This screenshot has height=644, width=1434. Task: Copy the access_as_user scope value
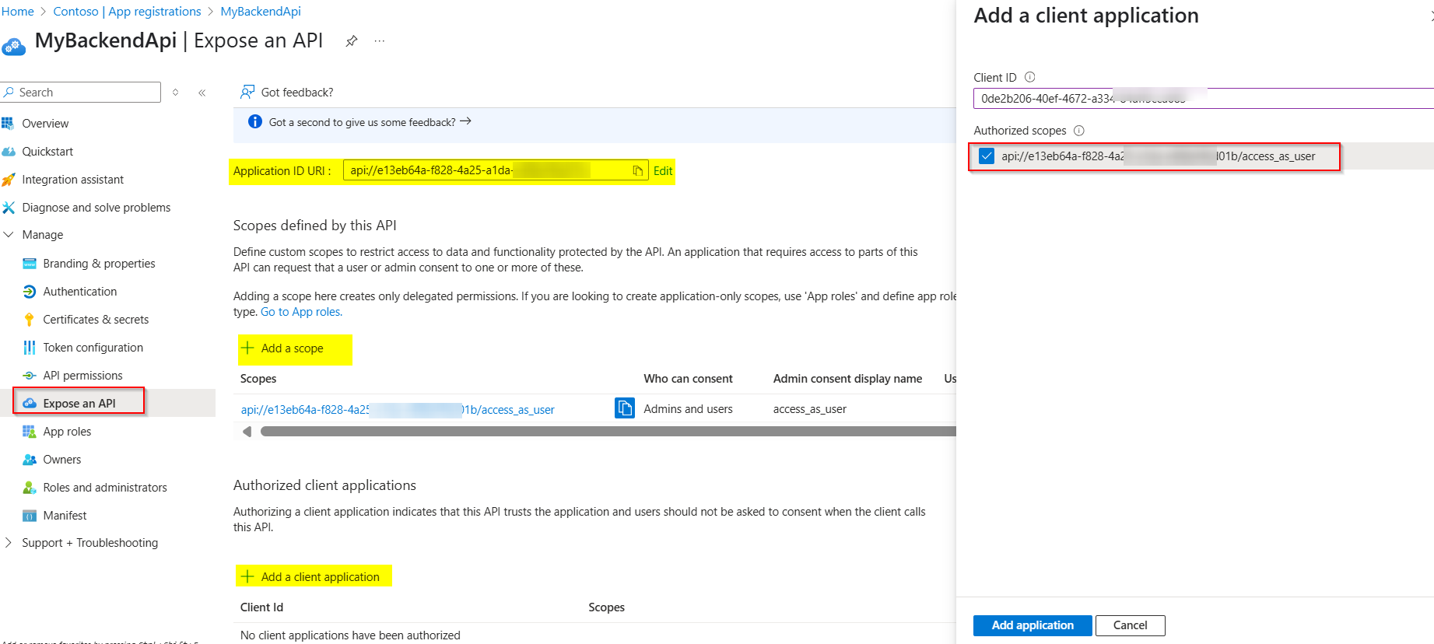click(625, 408)
